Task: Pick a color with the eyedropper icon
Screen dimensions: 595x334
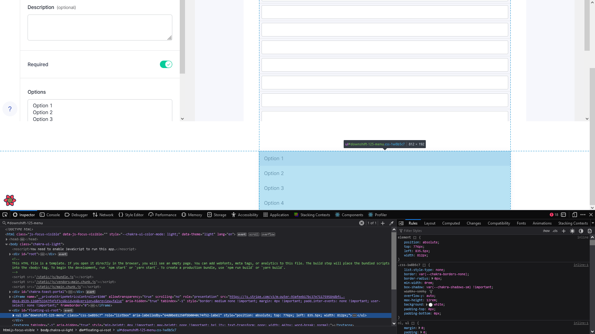Action: tap(391, 223)
